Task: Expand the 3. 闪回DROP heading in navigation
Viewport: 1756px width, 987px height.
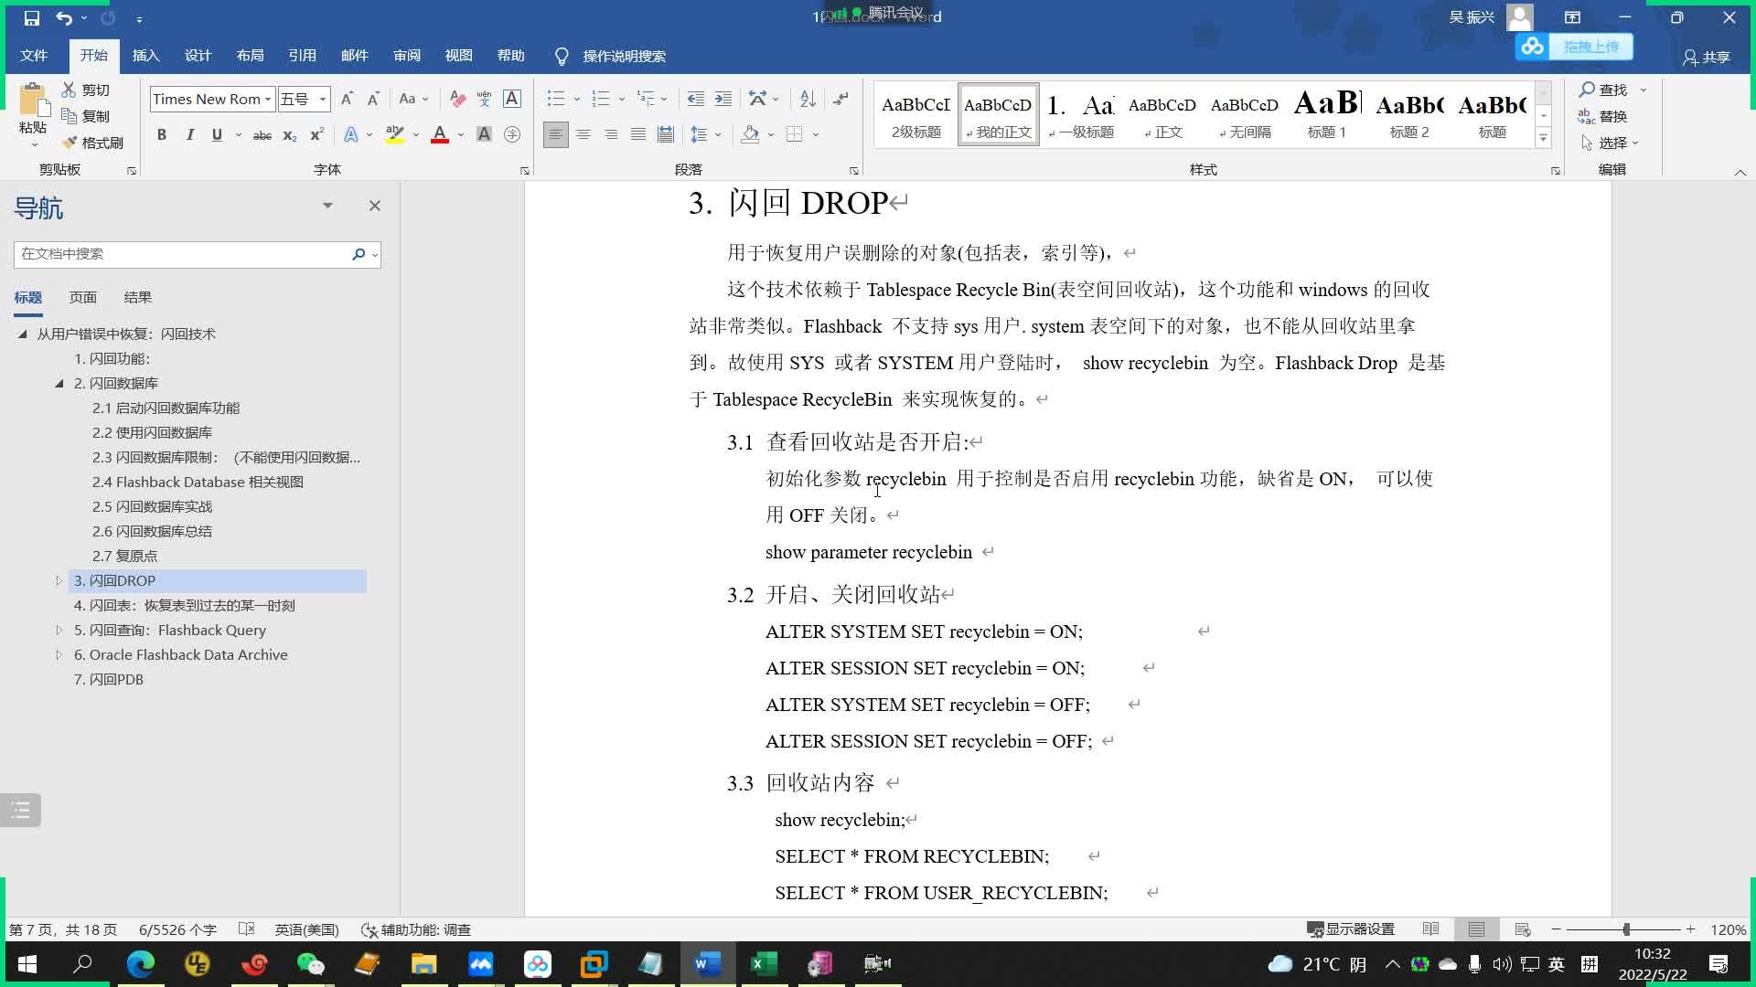Action: (x=59, y=581)
